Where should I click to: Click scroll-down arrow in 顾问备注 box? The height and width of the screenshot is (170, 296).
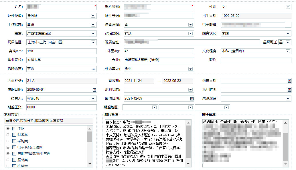coord(188,164)
